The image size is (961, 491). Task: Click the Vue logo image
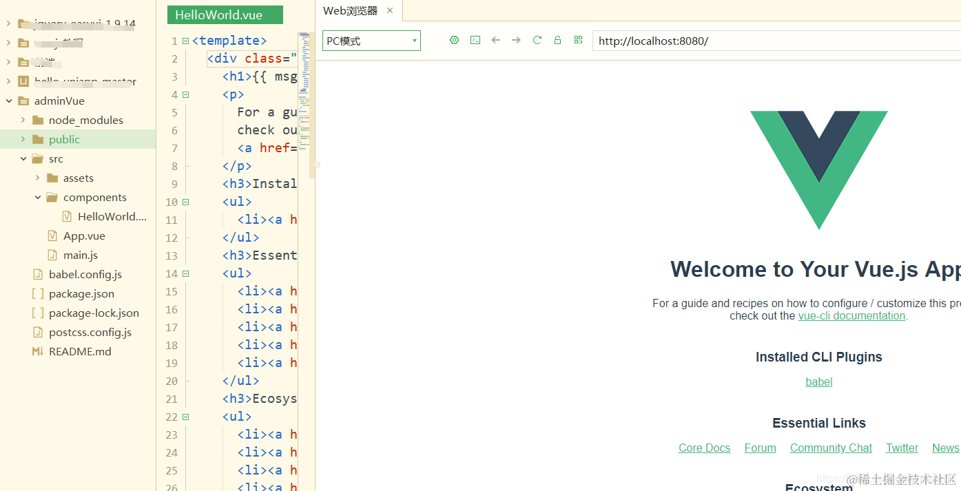coord(819,170)
